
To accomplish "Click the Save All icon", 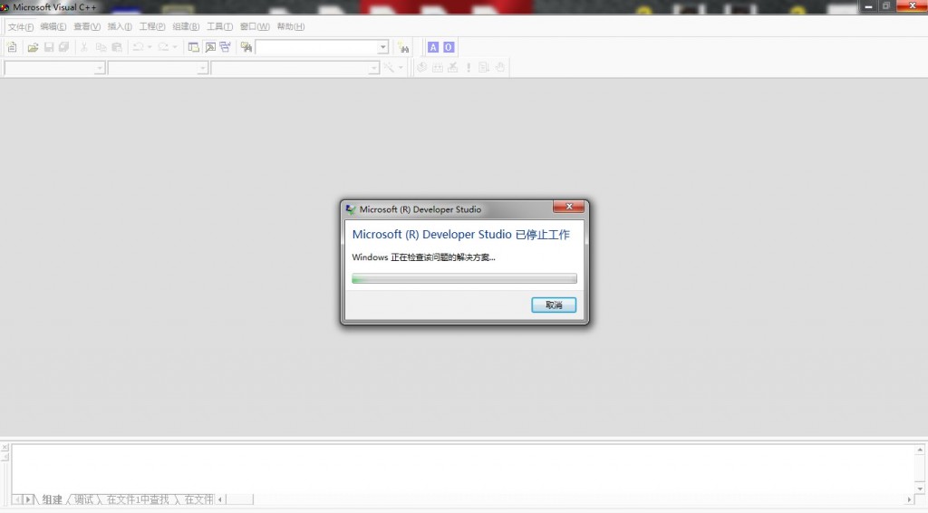I will pyautogui.click(x=64, y=47).
